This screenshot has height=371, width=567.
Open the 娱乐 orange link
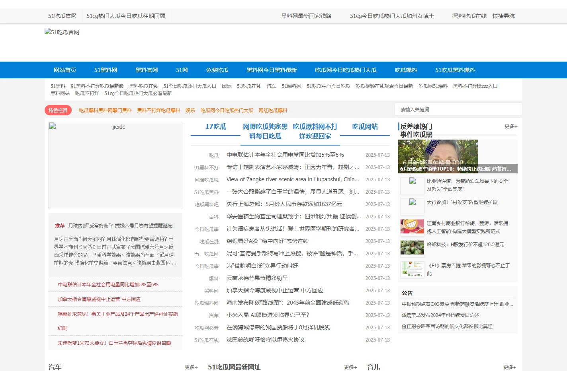tap(190, 111)
